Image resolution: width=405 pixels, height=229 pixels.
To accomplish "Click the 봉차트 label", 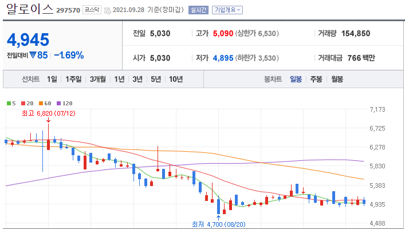I will click(x=273, y=79).
